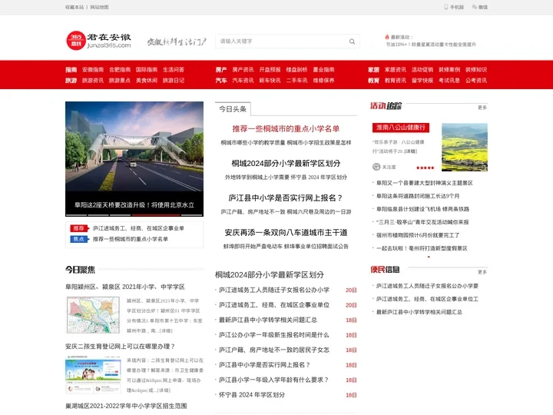Open 一起去玩啦！亳州将打造新型度假景区
The image size is (553, 415).
422,248
